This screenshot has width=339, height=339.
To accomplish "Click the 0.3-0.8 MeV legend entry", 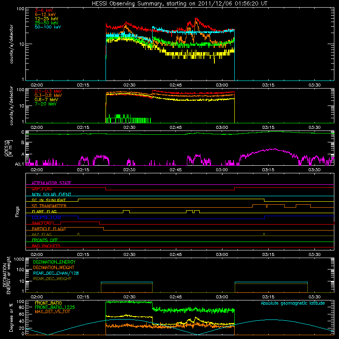I will (x=48, y=95).
